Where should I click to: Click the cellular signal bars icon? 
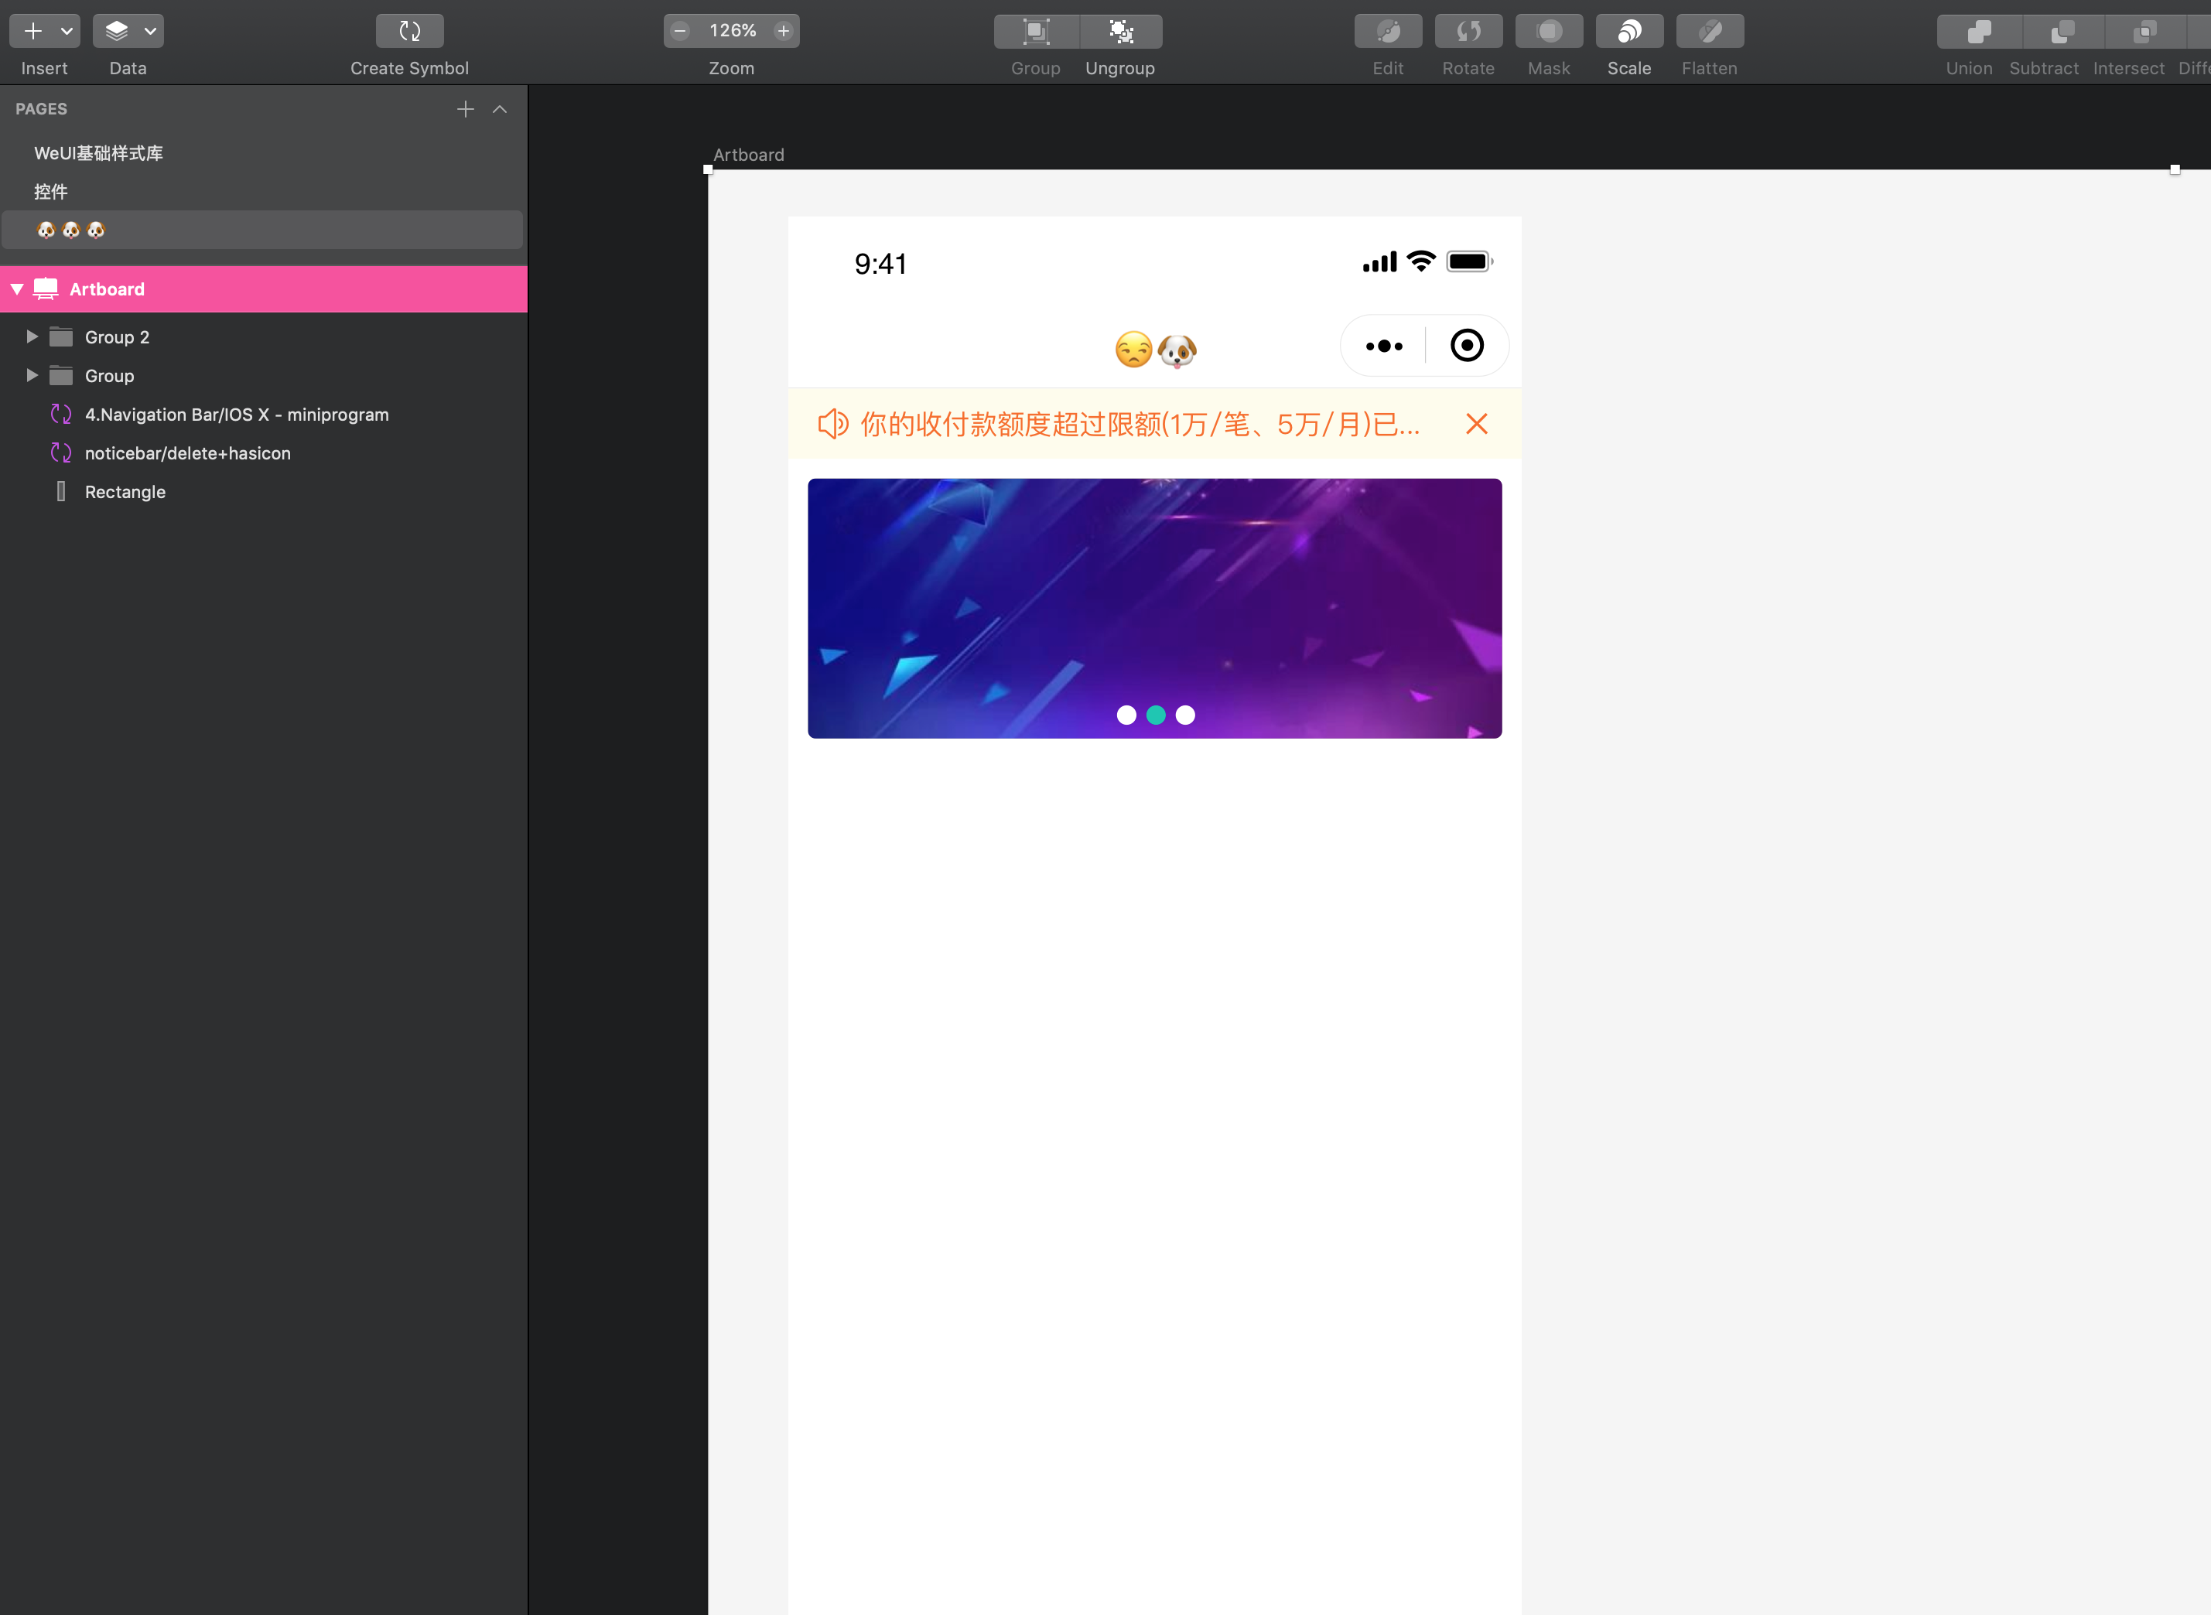tap(1380, 262)
